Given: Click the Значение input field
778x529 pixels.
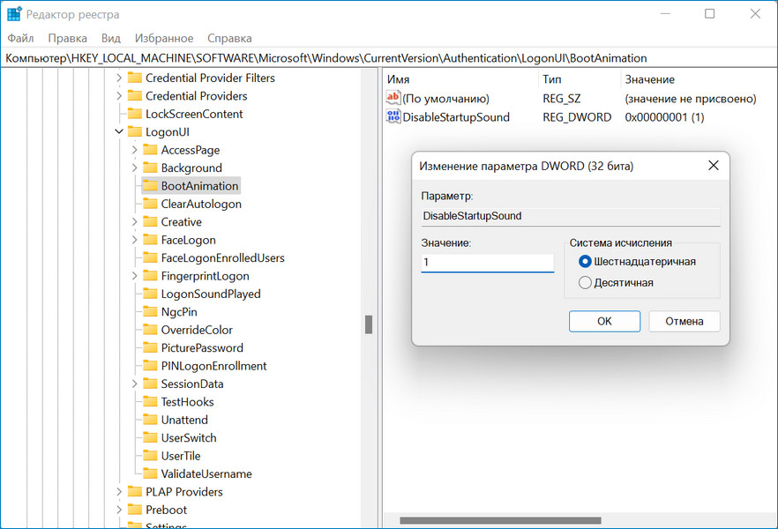Looking at the screenshot, I should click(487, 263).
